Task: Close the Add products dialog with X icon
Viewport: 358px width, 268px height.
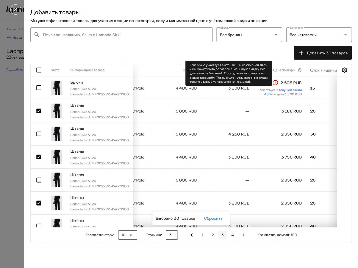Action: pyautogui.click(x=15, y=9)
